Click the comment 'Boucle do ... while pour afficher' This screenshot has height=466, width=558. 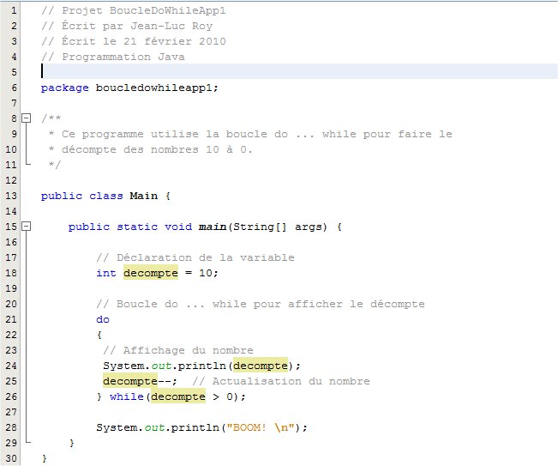click(x=229, y=304)
